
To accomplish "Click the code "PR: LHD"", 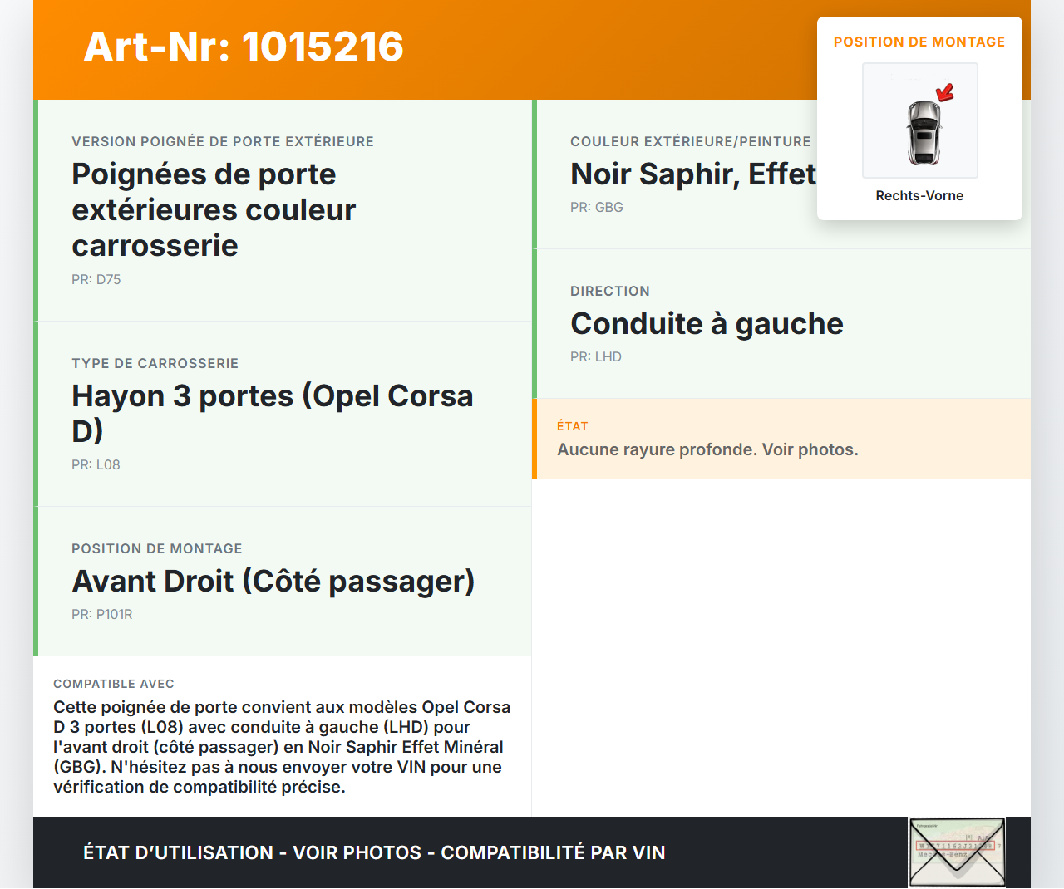I will [596, 357].
